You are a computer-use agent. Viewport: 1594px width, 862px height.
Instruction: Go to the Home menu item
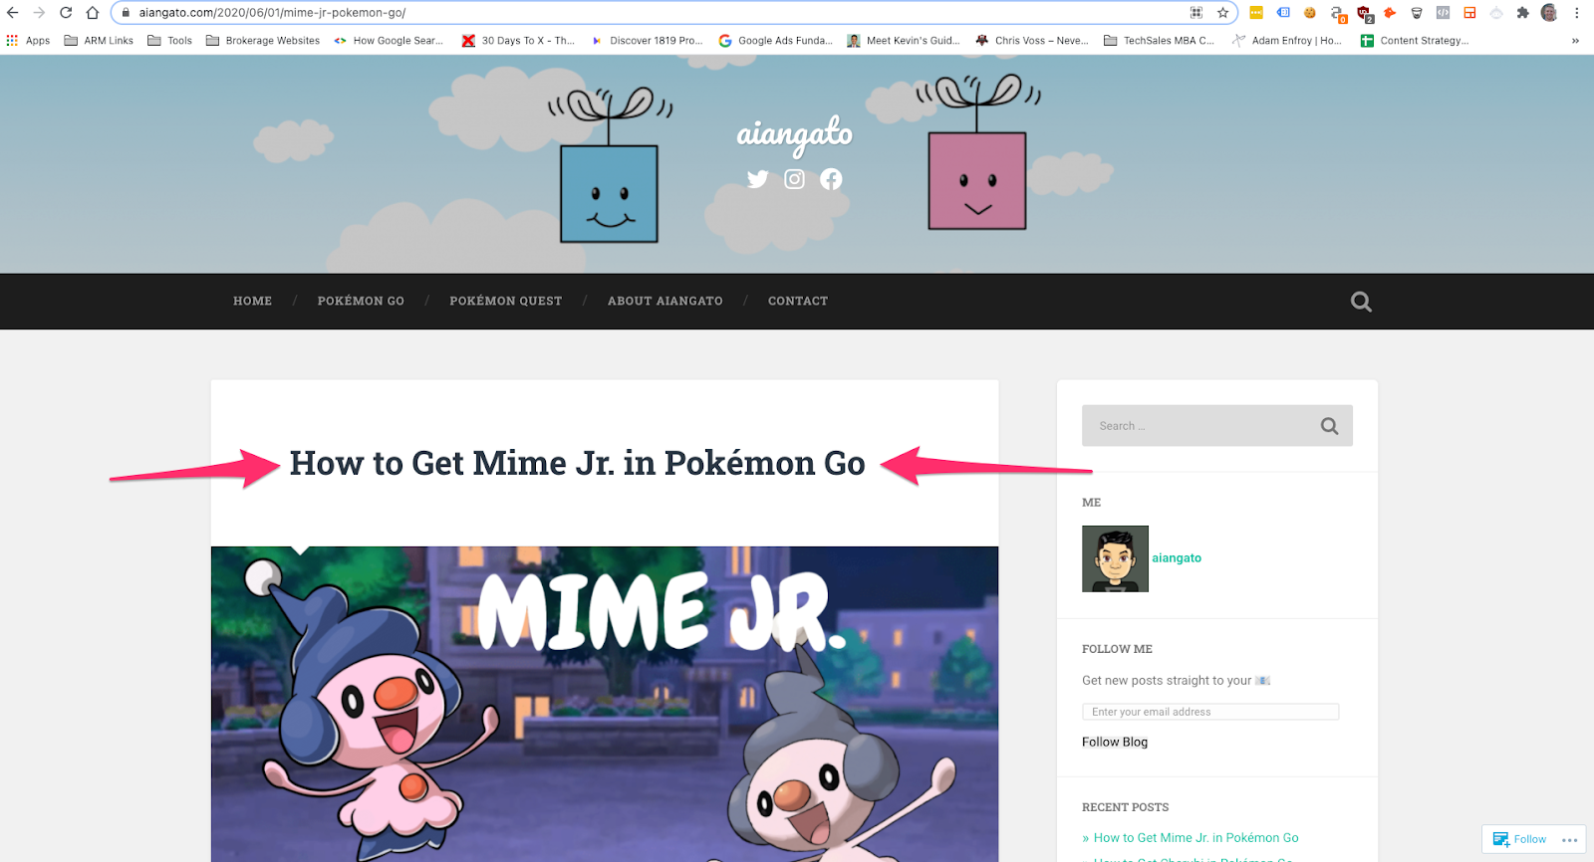click(x=252, y=301)
